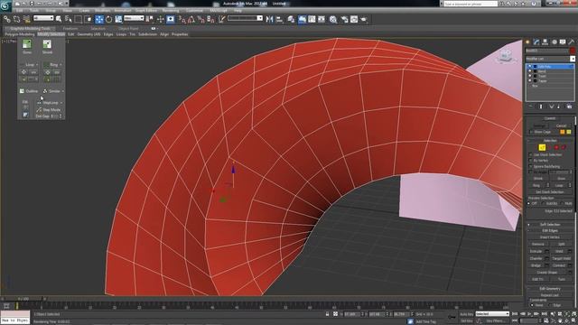Collapse the Edit Geometry rollout
The image size is (578, 325).
550,289
